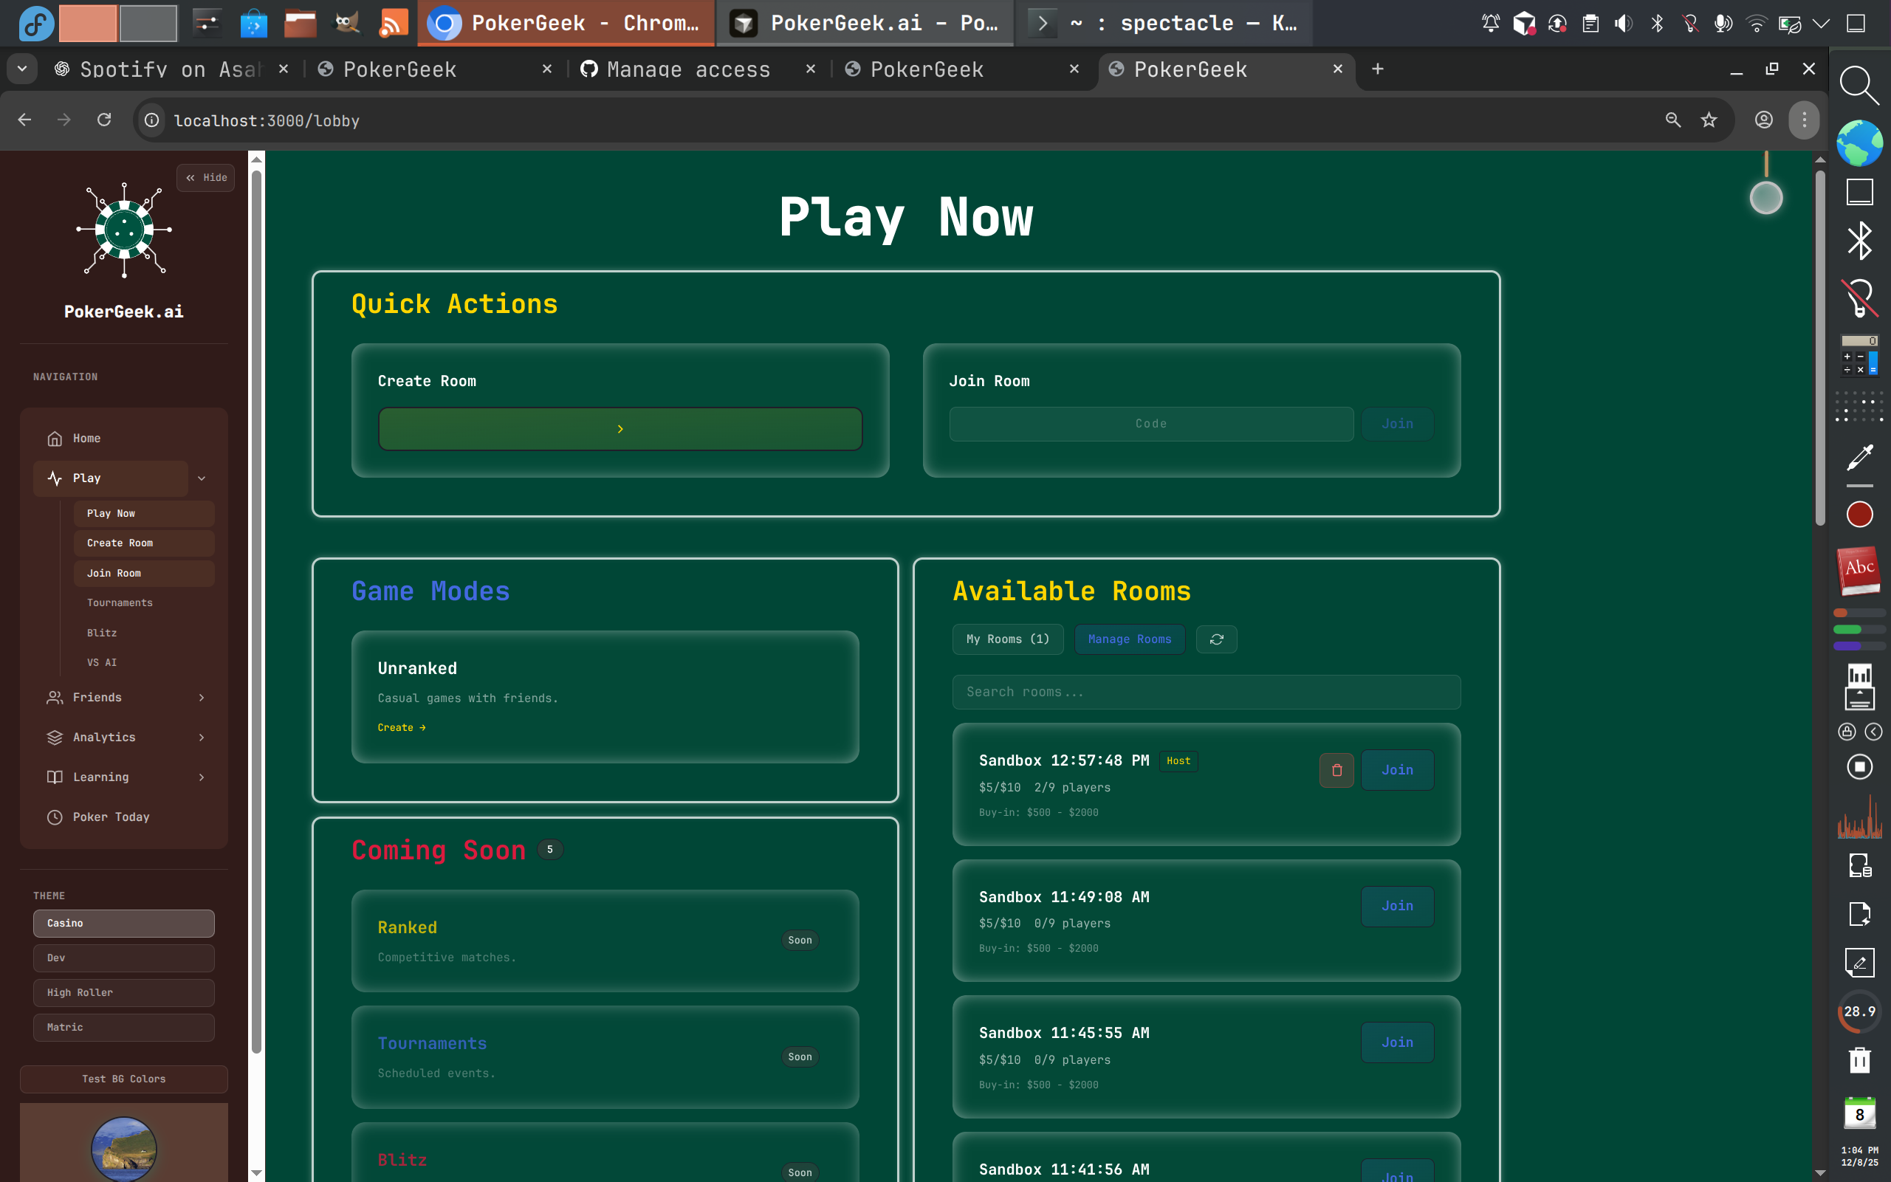Switch theme to High Roller

coord(123,992)
